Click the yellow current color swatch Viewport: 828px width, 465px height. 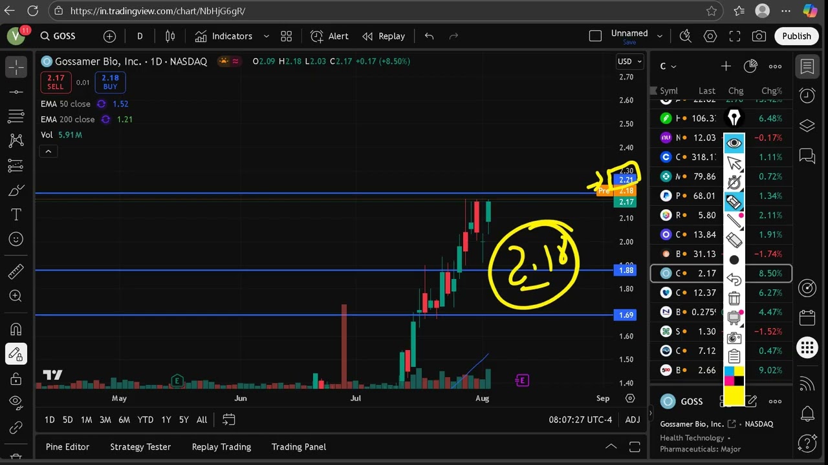pyautogui.click(x=734, y=395)
